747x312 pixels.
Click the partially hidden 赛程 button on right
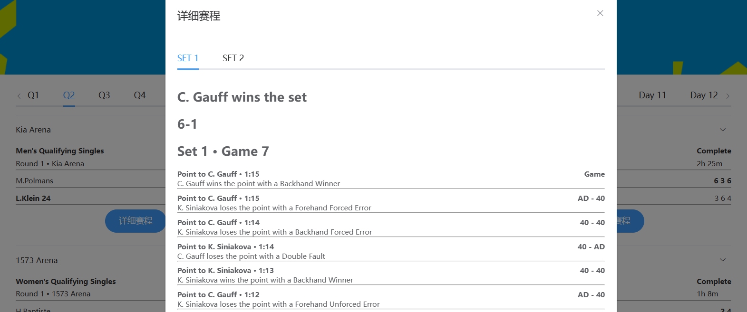(x=630, y=221)
